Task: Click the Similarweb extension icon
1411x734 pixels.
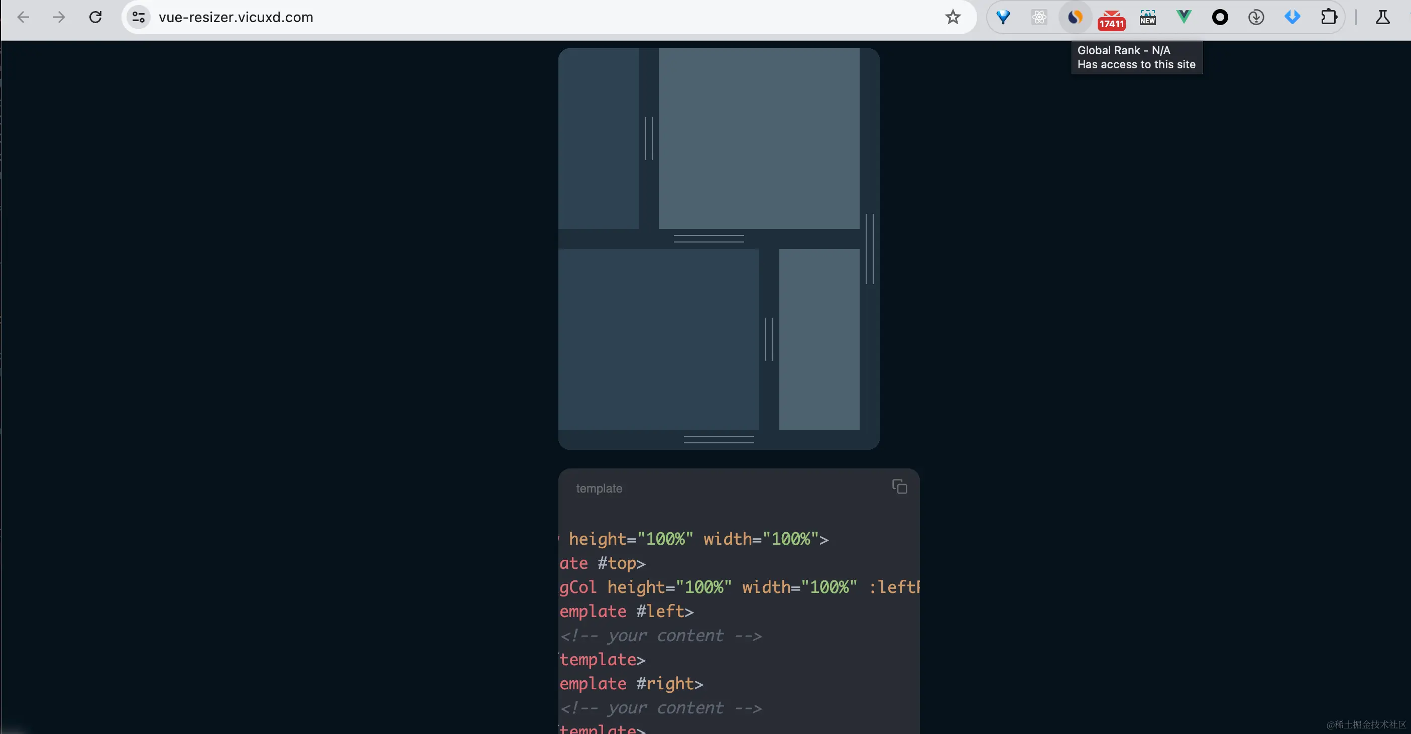Action: click(x=1075, y=18)
